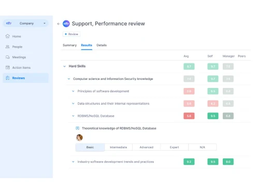Click the Hard Skills Manager score badge
The width and height of the screenshot is (259, 194).
[228, 66]
